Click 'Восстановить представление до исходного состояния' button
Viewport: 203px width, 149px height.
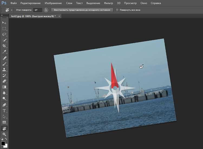[x=82, y=10]
